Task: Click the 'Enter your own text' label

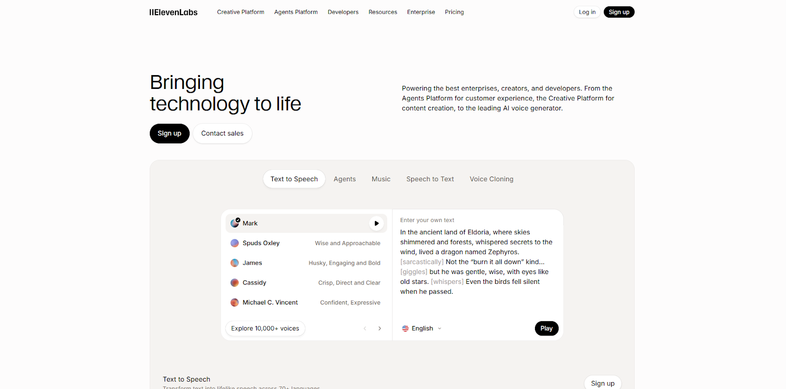Action: [427, 221]
